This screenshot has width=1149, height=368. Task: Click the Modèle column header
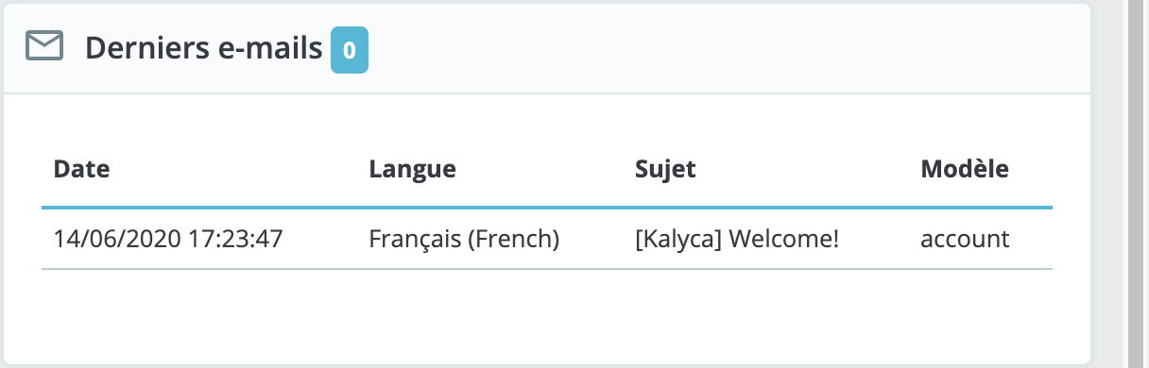[x=965, y=170]
